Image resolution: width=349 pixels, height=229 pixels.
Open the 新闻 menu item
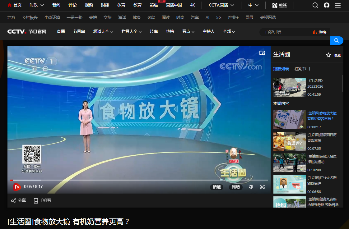coord(56,5)
